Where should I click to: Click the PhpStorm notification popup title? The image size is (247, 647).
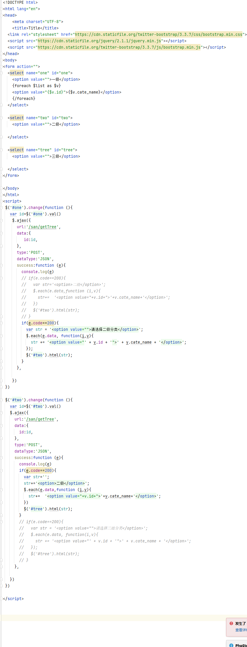pos(241,645)
